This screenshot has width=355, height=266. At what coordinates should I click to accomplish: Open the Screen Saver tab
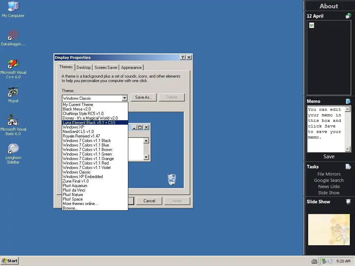click(106, 68)
